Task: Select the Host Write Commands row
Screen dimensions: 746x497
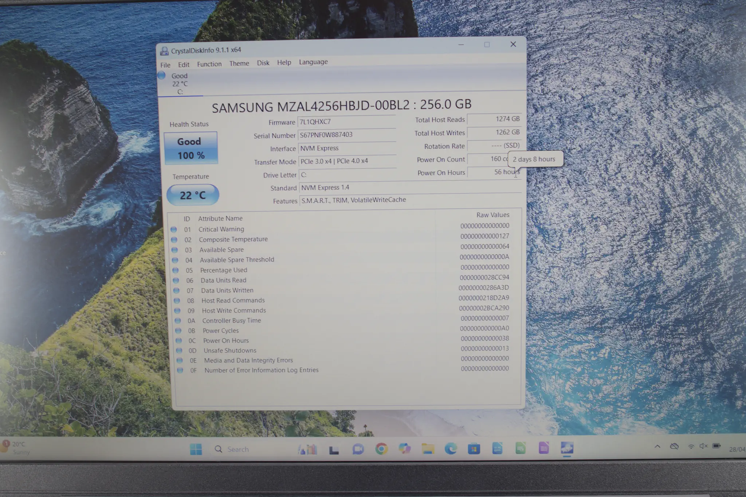Action: point(342,310)
